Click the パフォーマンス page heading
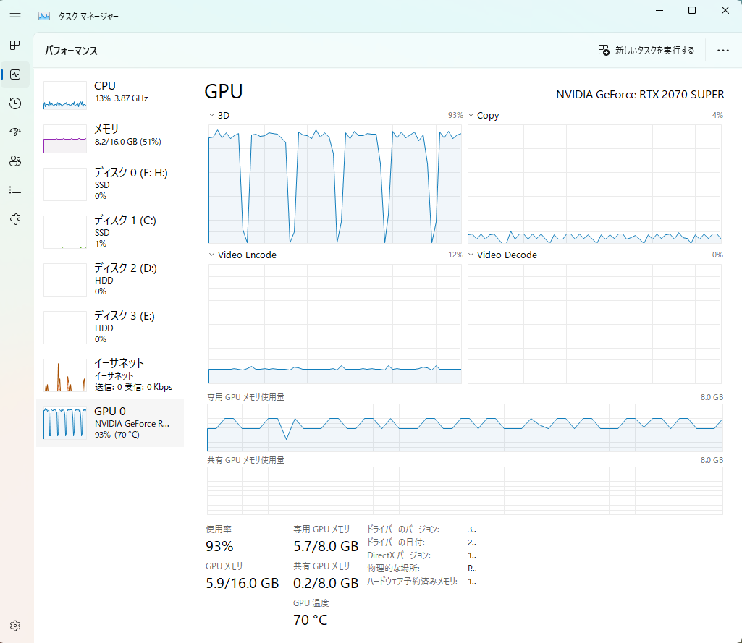The width and height of the screenshot is (742, 643). click(71, 51)
